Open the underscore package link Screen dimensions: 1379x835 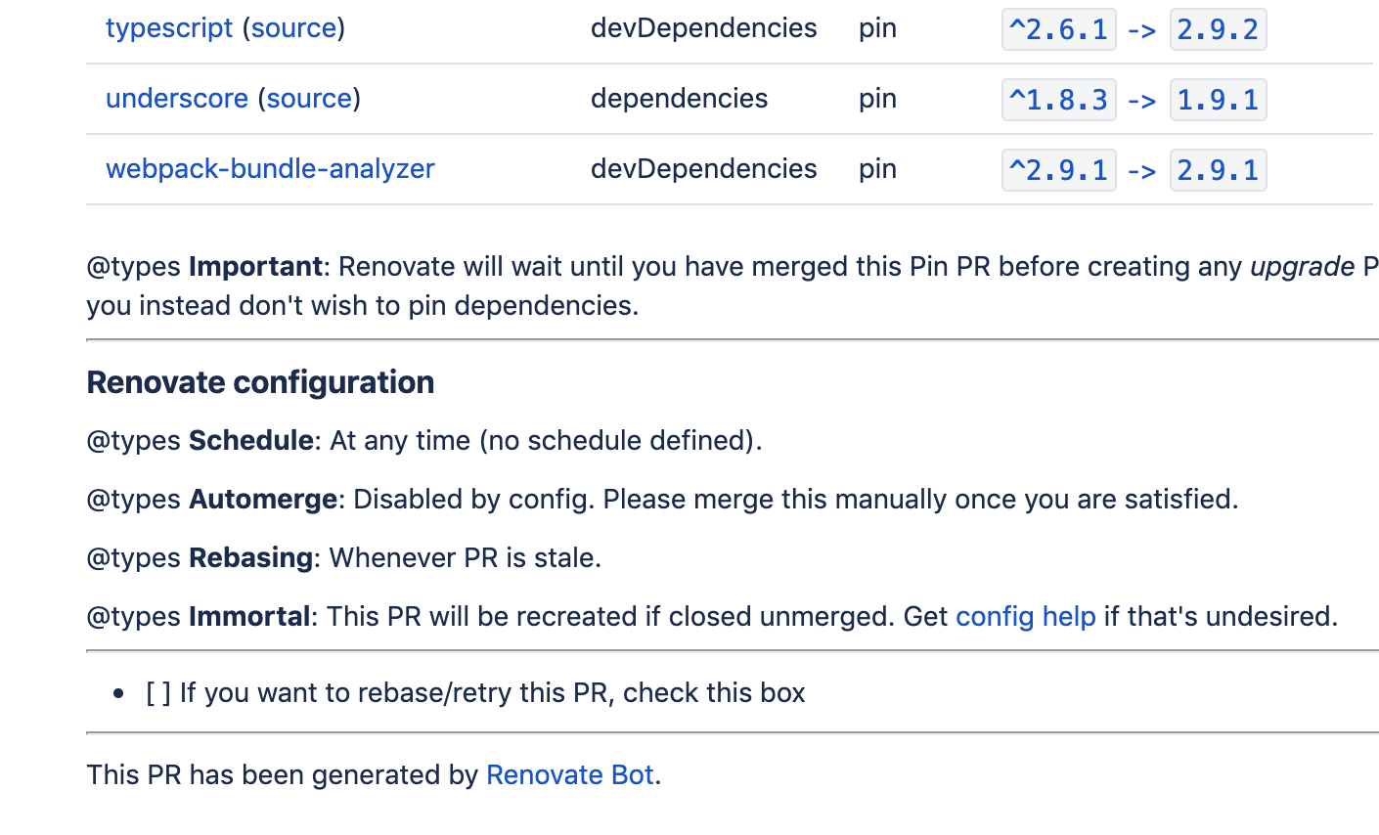(x=177, y=99)
